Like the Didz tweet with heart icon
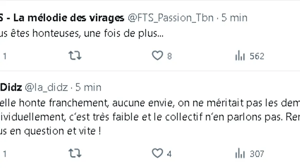Image resolution: width=300 pixels, height=168 pixels. [x=157, y=153]
